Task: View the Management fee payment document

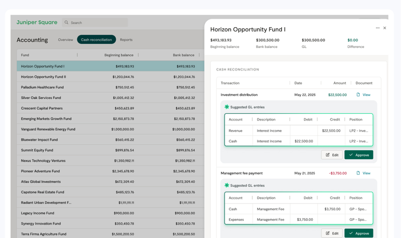Action: coord(367,173)
